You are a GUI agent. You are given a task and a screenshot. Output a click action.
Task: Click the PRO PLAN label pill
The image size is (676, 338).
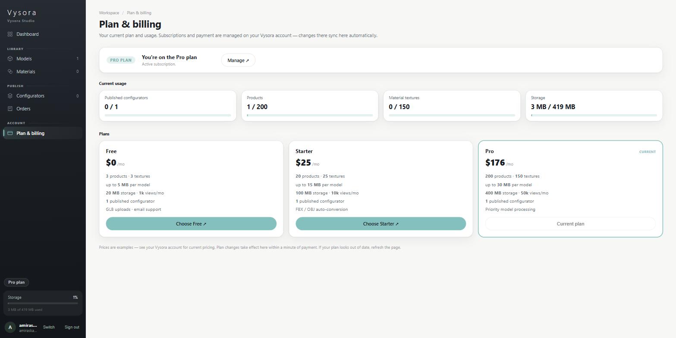pyautogui.click(x=121, y=60)
